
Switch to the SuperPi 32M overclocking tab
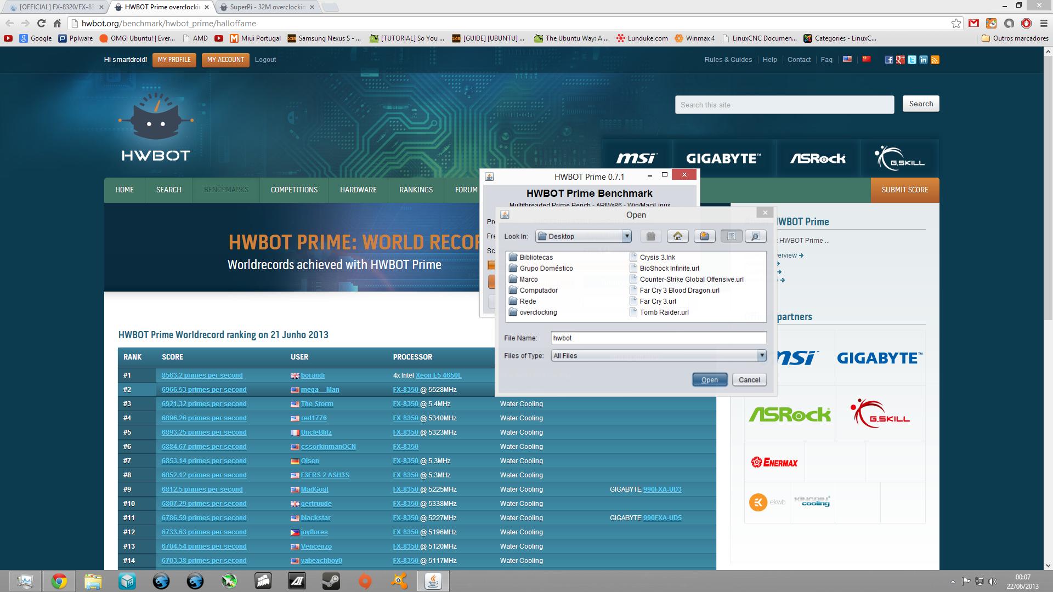coord(267,7)
